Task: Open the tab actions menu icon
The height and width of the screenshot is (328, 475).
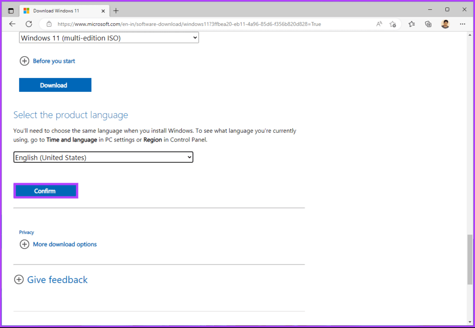Action: point(11,11)
